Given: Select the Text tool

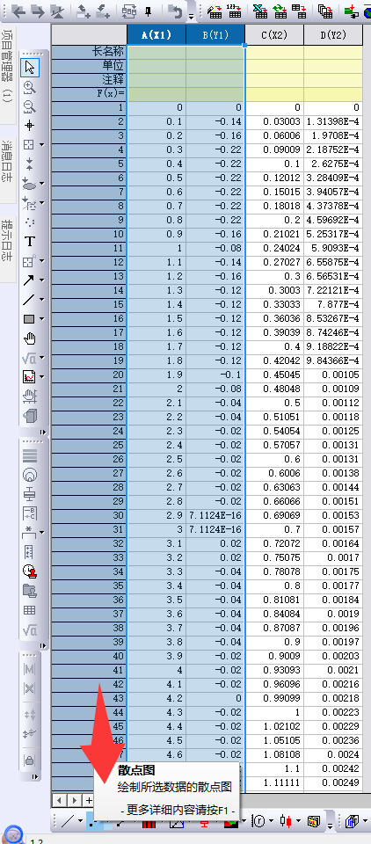Looking at the screenshot, I should 30,242.
